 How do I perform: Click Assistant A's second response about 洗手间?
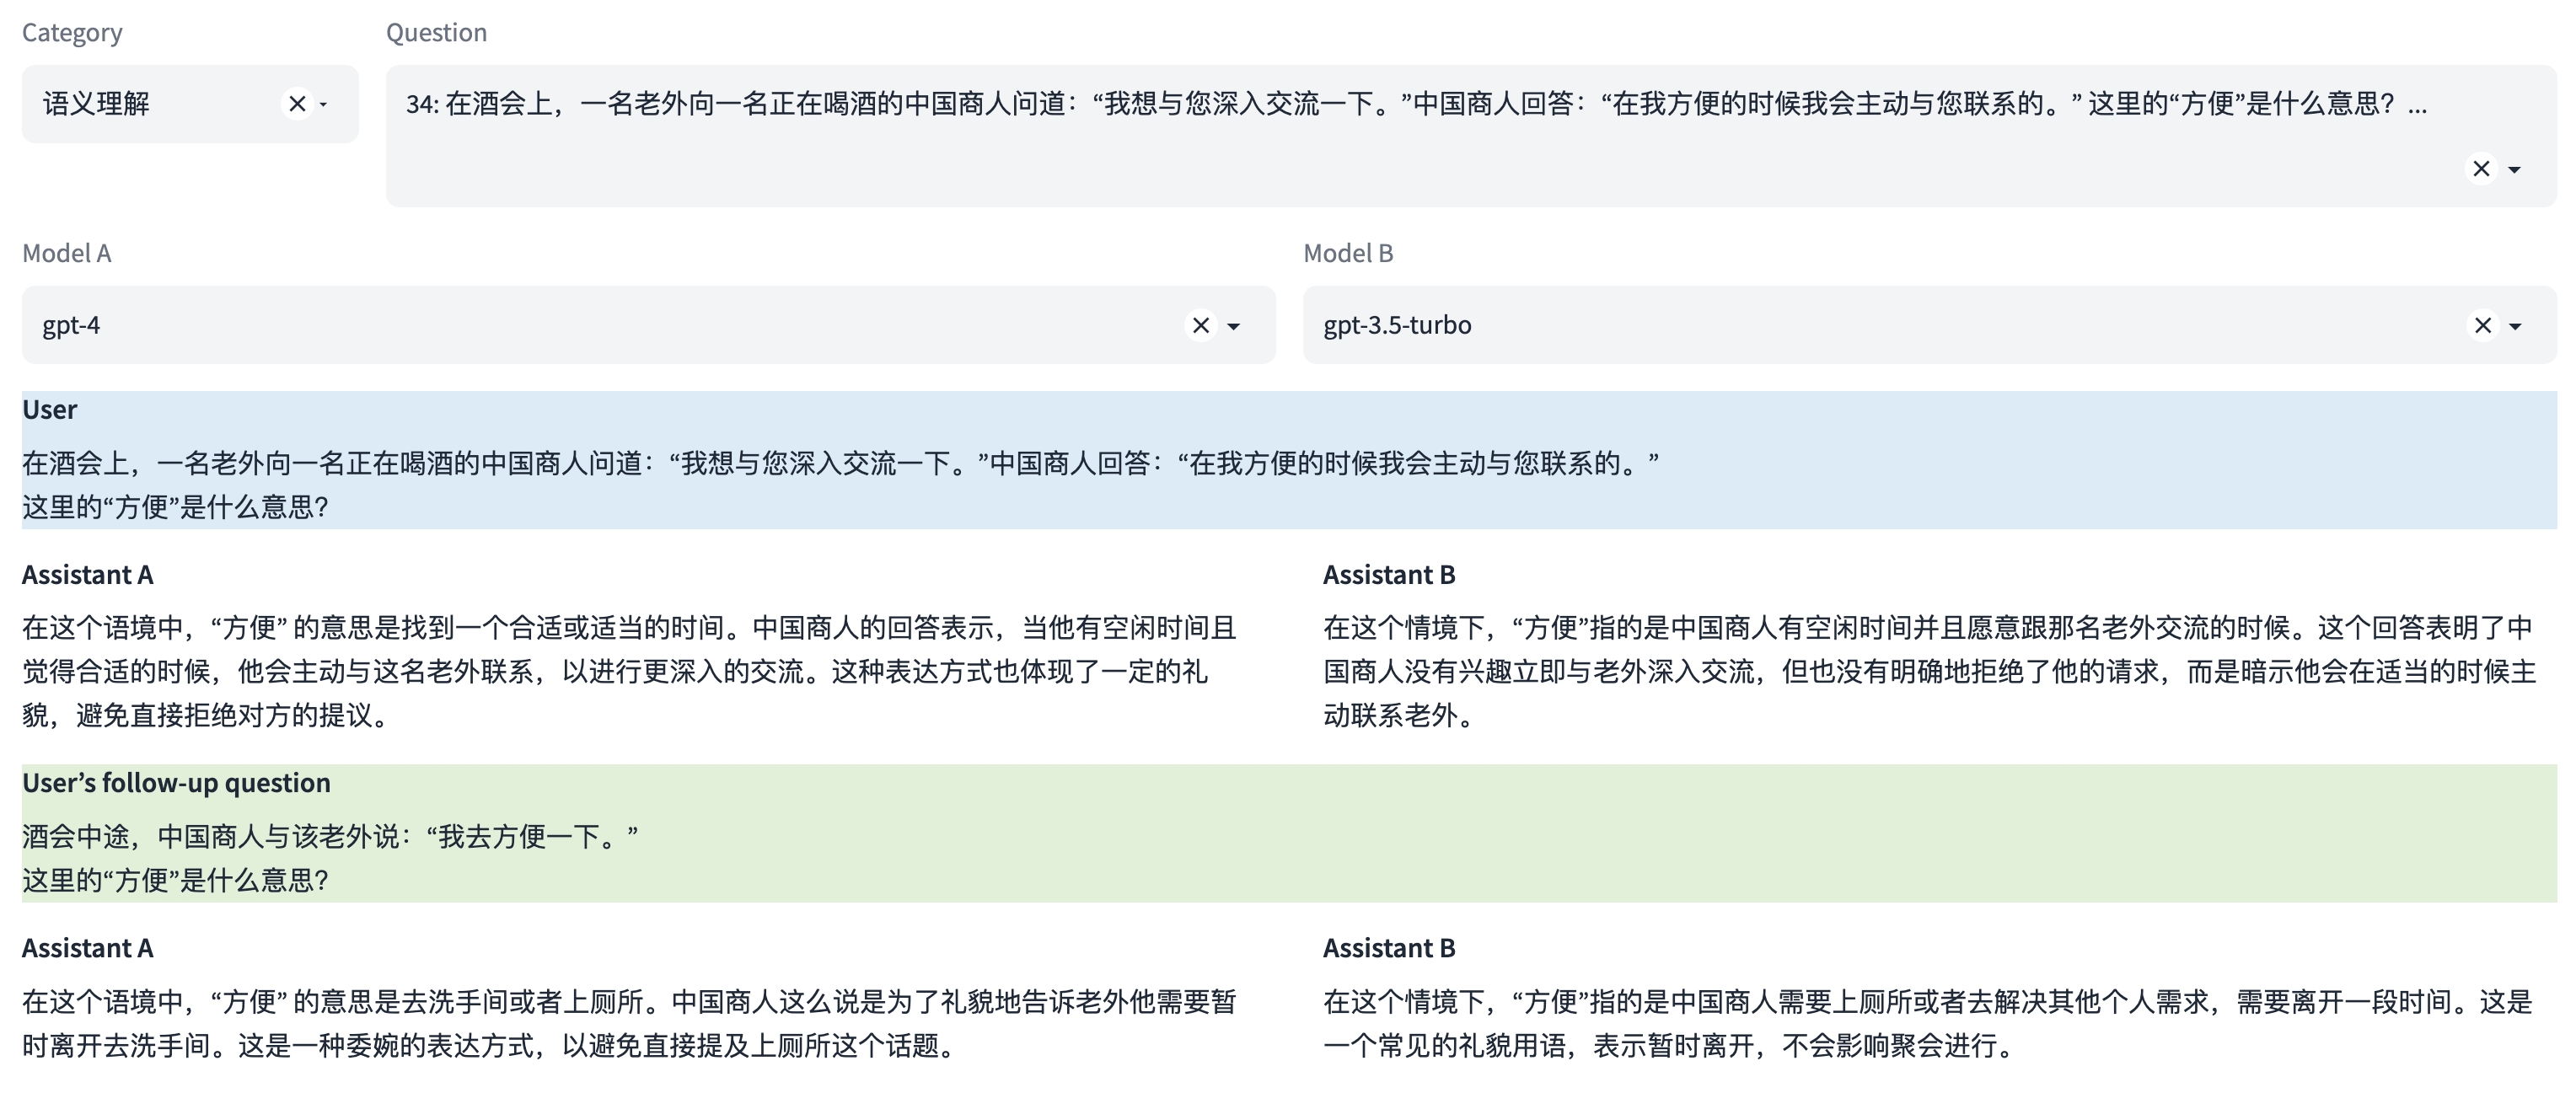pos(630,1023)
